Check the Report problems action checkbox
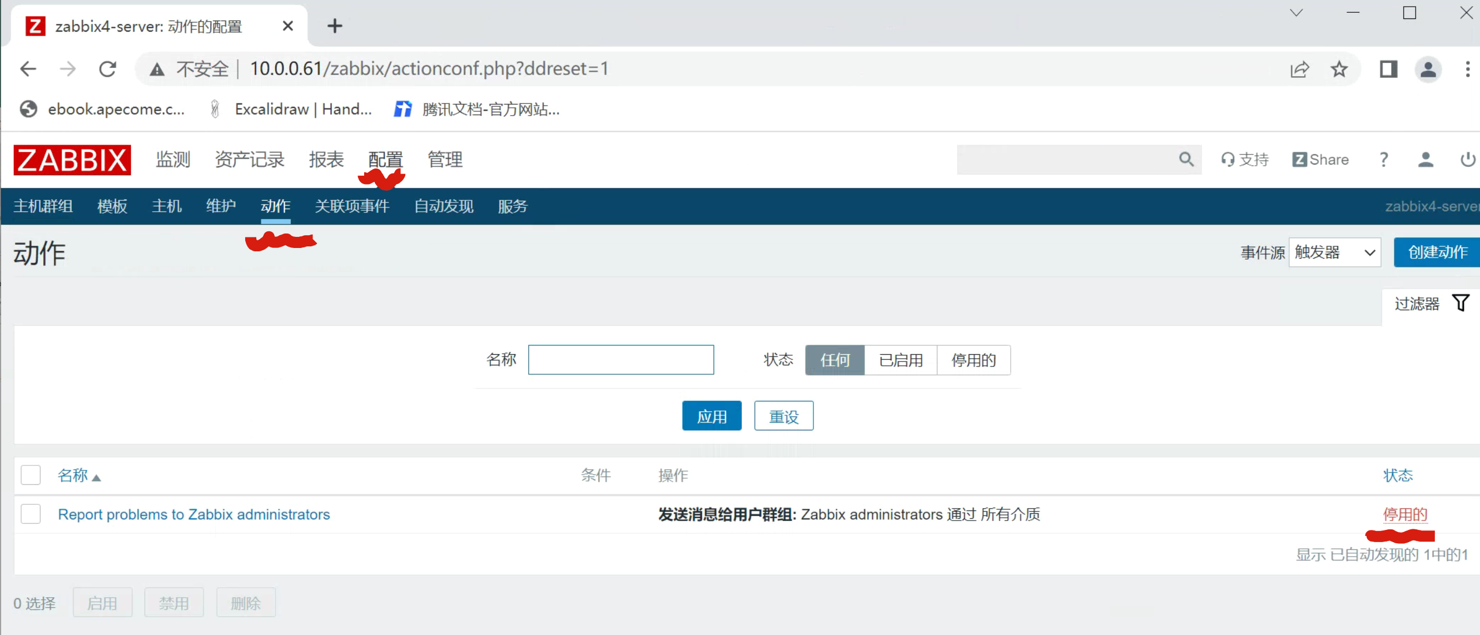Image resolution: width=1480 pixels, height=635 pixels. (31, 514)
